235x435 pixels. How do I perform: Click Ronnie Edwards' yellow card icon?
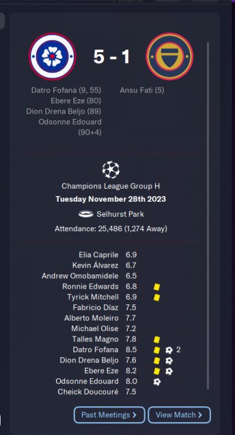pos(157,287)
